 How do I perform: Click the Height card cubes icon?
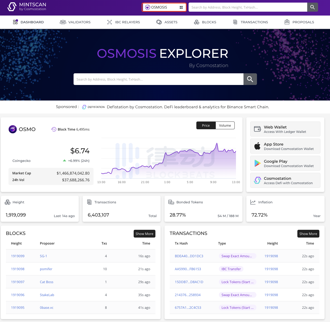click(8, 202)
